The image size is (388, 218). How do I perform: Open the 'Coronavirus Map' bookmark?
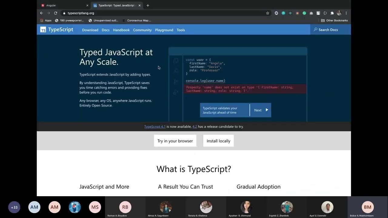point(137,21)
